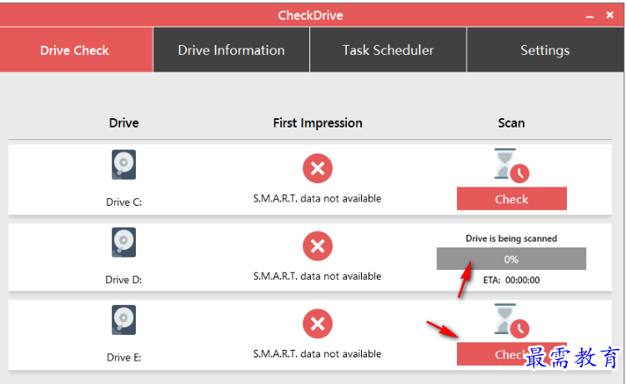Image resolution: width=627 pixels, height=384 pixels.
Task: Minimize the CheckDrive window
Action: [589, 16]
